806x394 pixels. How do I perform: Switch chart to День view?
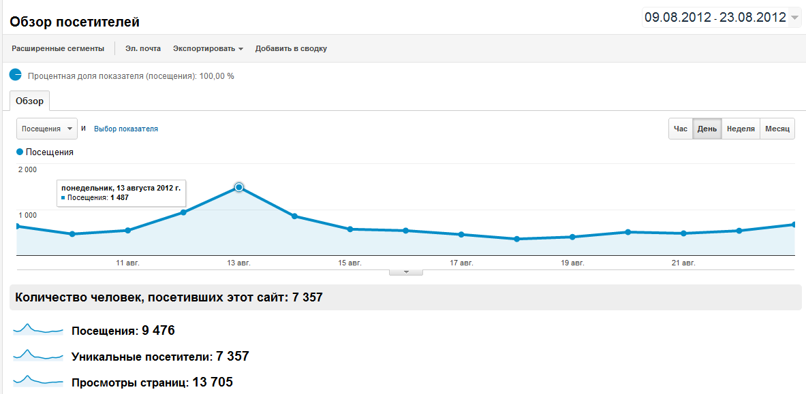707,129
